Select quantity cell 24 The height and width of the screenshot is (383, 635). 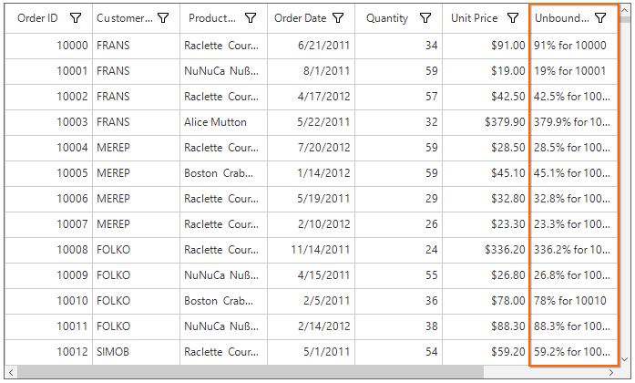click(x=398, y=250)
